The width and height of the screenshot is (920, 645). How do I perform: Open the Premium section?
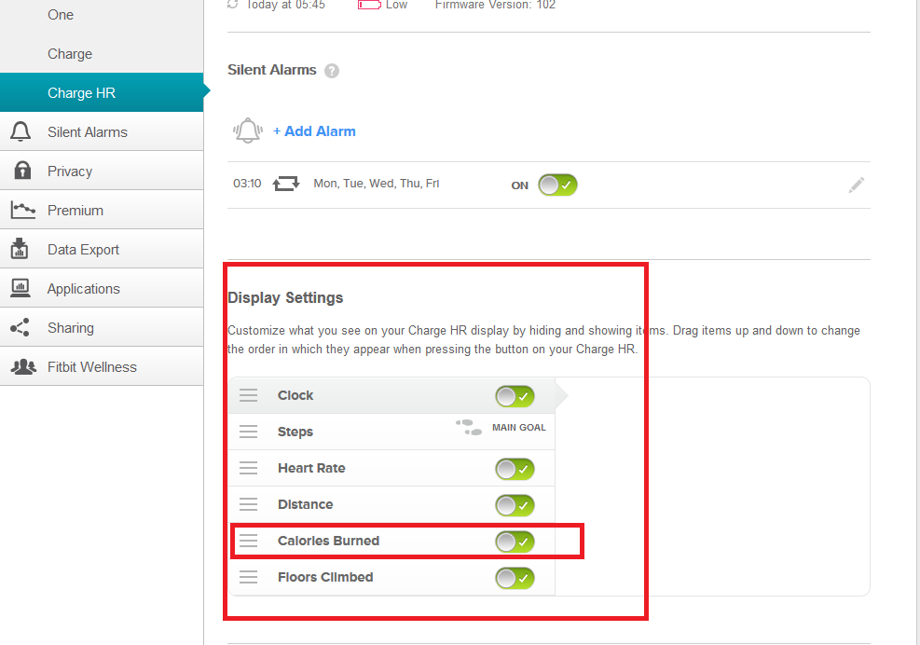(x=102, y=210)
